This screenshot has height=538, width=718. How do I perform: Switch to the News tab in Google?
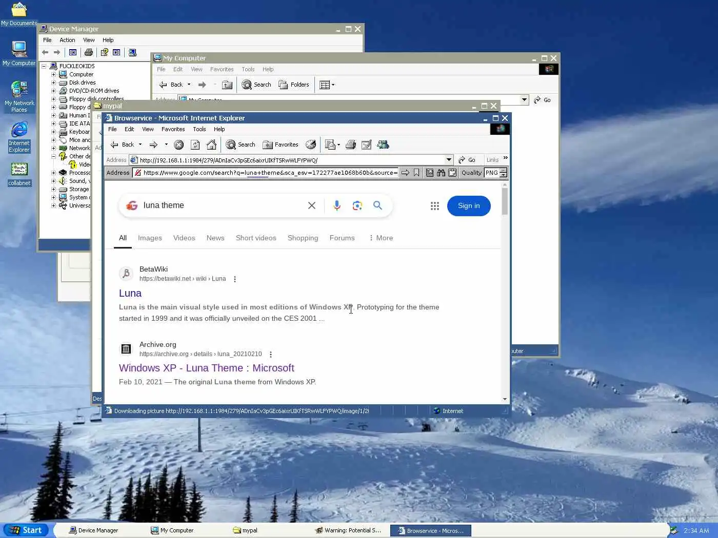[215, 238]
